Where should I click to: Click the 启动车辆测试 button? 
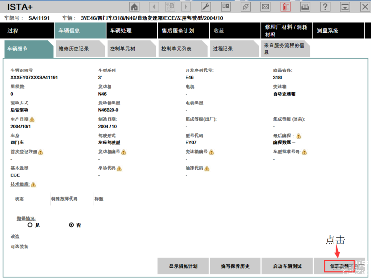click(287, 266)
